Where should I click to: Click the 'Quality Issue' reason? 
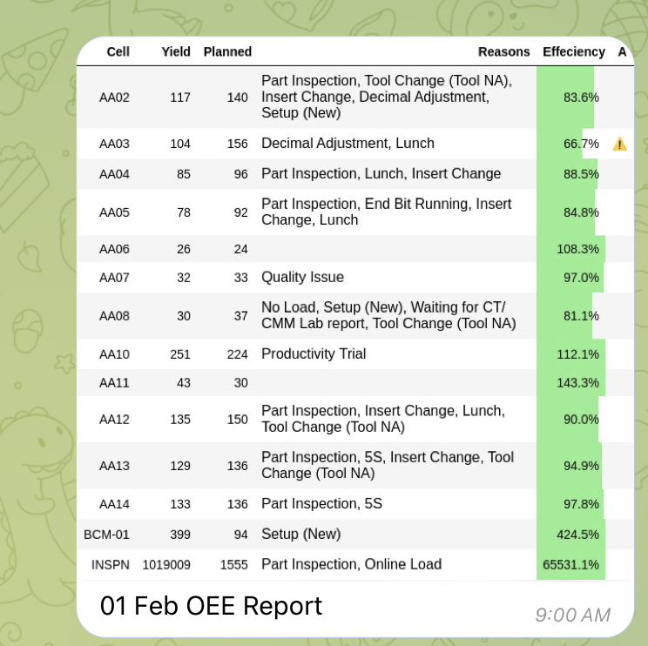[302, 277]
